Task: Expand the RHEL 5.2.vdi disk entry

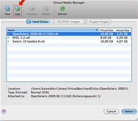Action: click(8, 38)
